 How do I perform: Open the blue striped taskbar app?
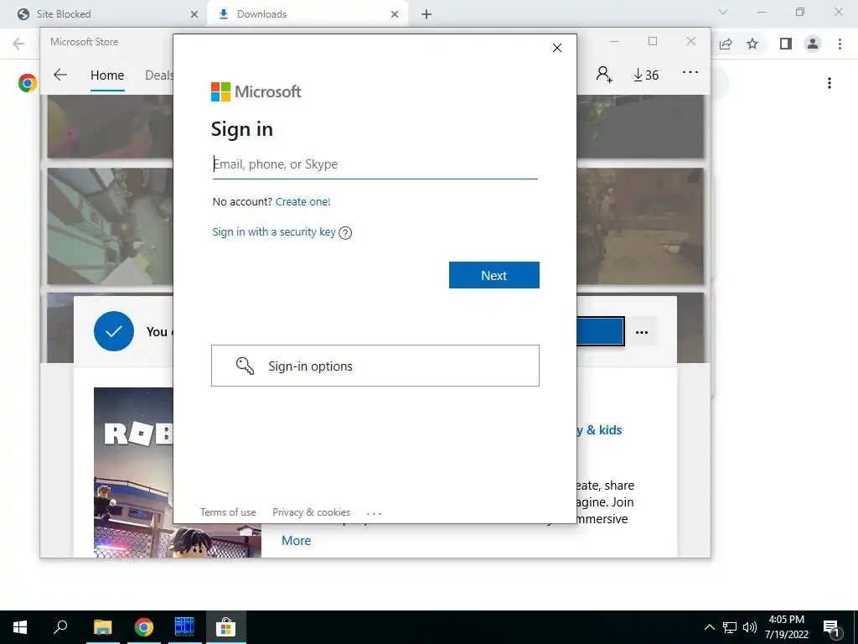(185, 627)
